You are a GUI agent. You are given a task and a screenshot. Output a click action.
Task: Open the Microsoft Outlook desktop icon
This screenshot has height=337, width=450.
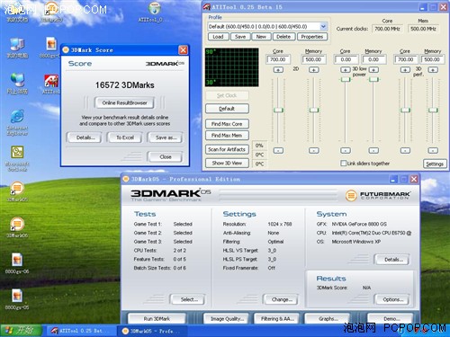pos(17,159)
